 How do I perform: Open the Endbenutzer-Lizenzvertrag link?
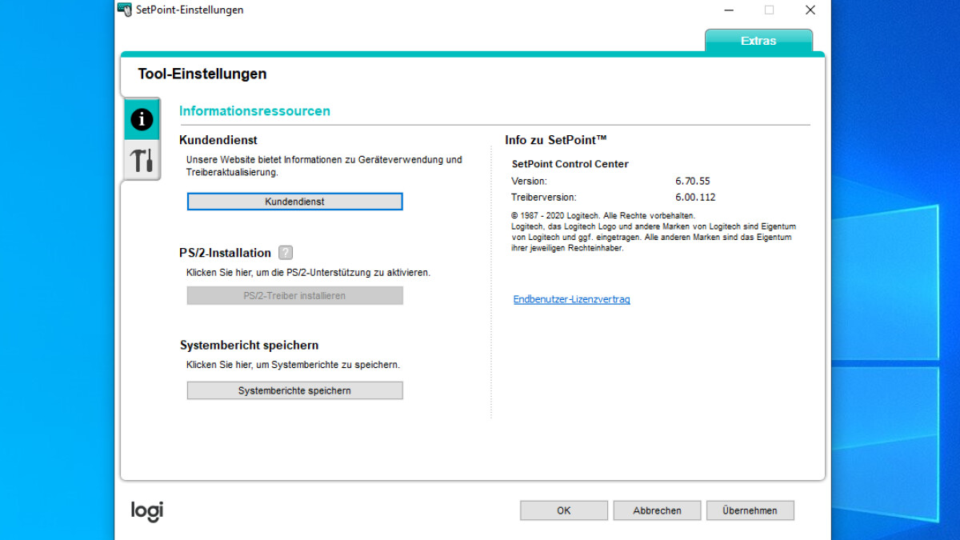pyautogui.click(x=571, y=299)
